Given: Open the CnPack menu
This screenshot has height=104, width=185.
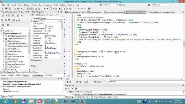Looking at the screenshot, I should (63, 5).
